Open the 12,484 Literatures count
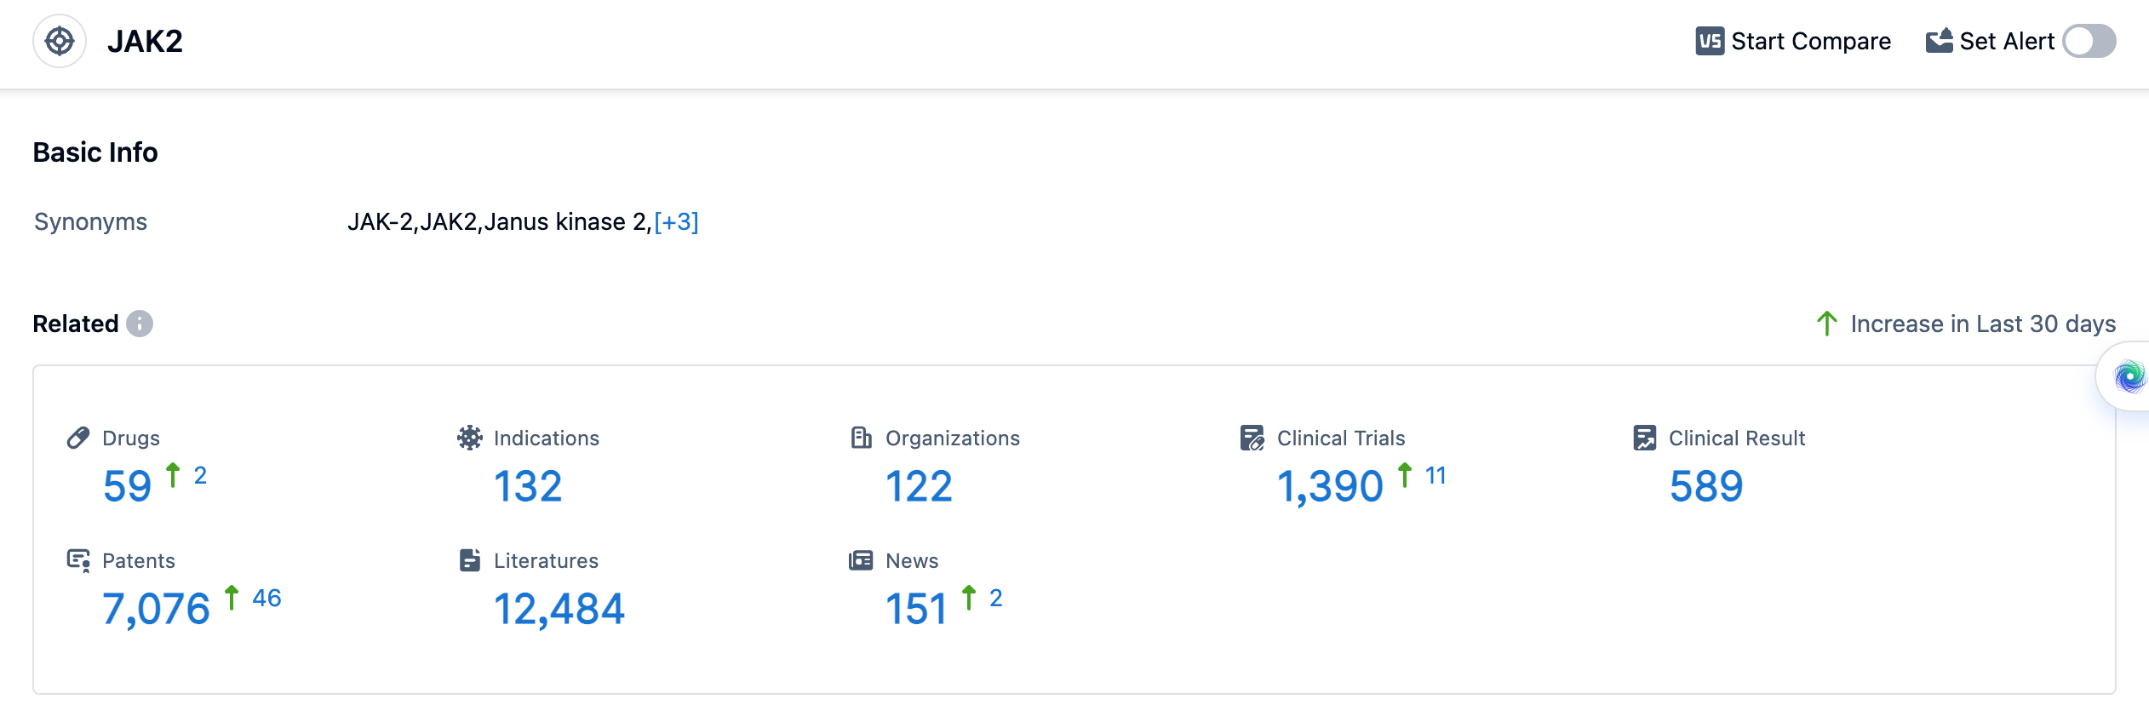The height and width of the screenshot is (705, 2149). (x=559, y=609)
